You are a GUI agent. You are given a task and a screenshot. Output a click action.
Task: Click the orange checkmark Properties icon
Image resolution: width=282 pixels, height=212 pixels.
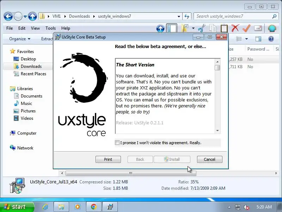(246, 28)
